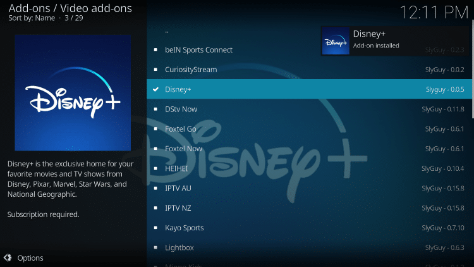Viewport: 474px width, 267px height.
Task: Click the Disney+ notification title
Action: (x=370, y=34)
